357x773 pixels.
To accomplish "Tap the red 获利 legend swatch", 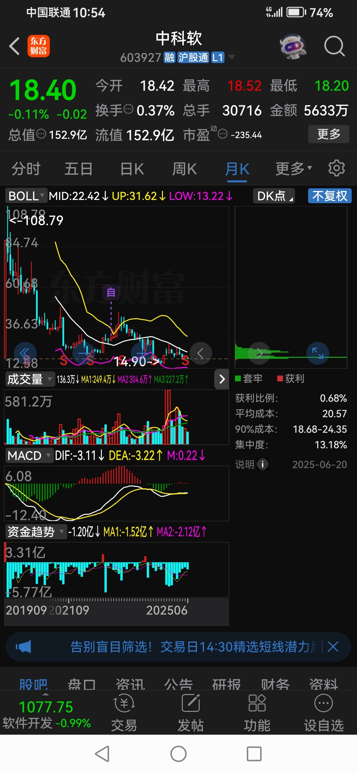I will coord(280,378).
